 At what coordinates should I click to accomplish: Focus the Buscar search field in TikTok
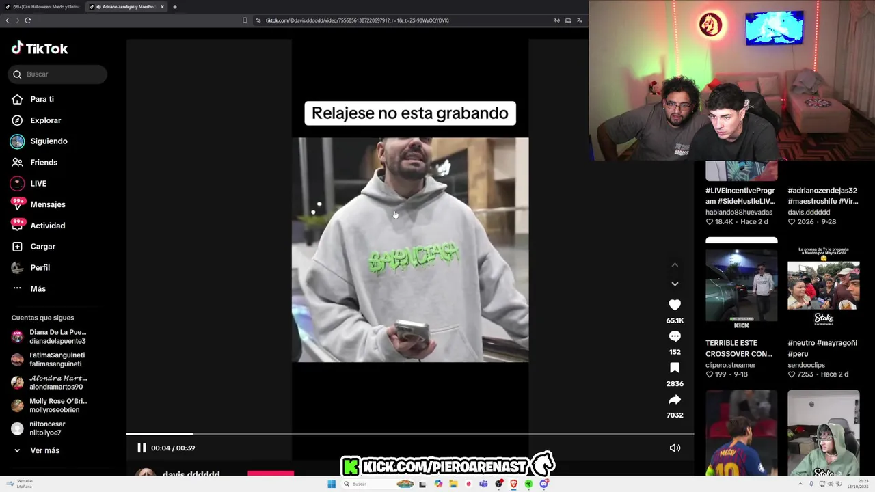pyautogui.click(x=57, y=74)
